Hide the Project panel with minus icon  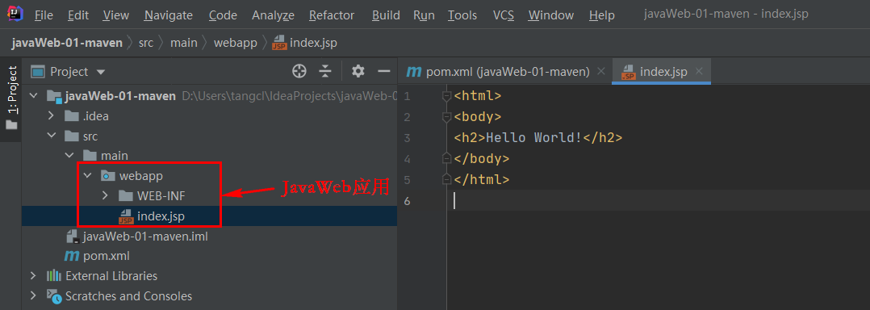click(384, 71)
